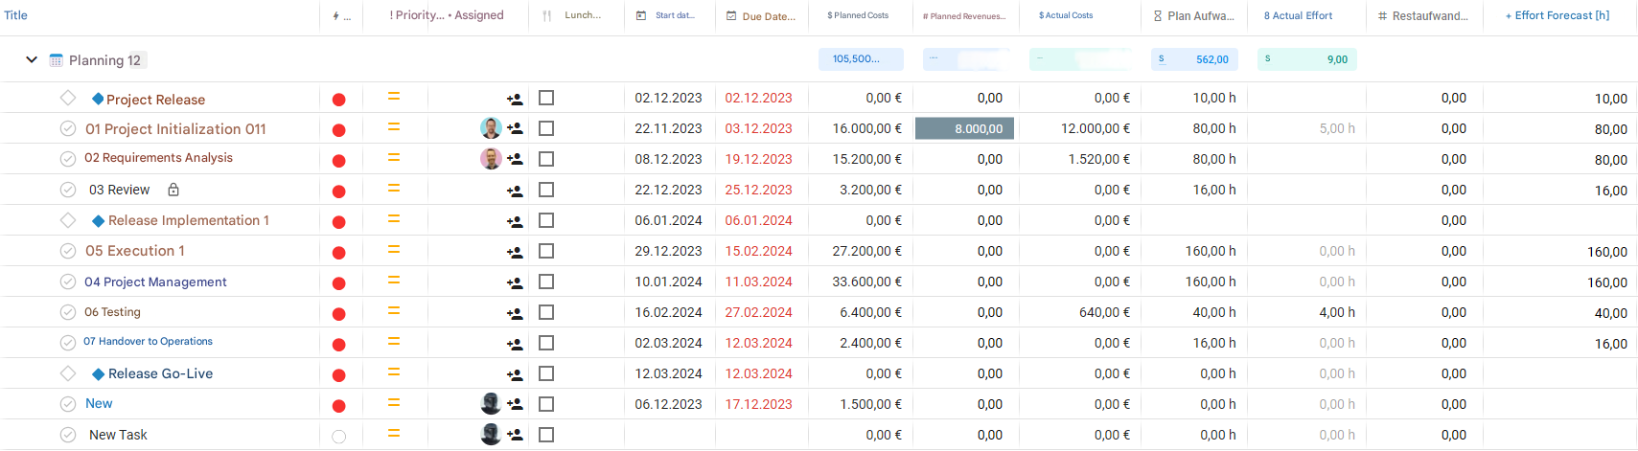Click add-assignee icon in Project Release row

[x=515, y=99]
